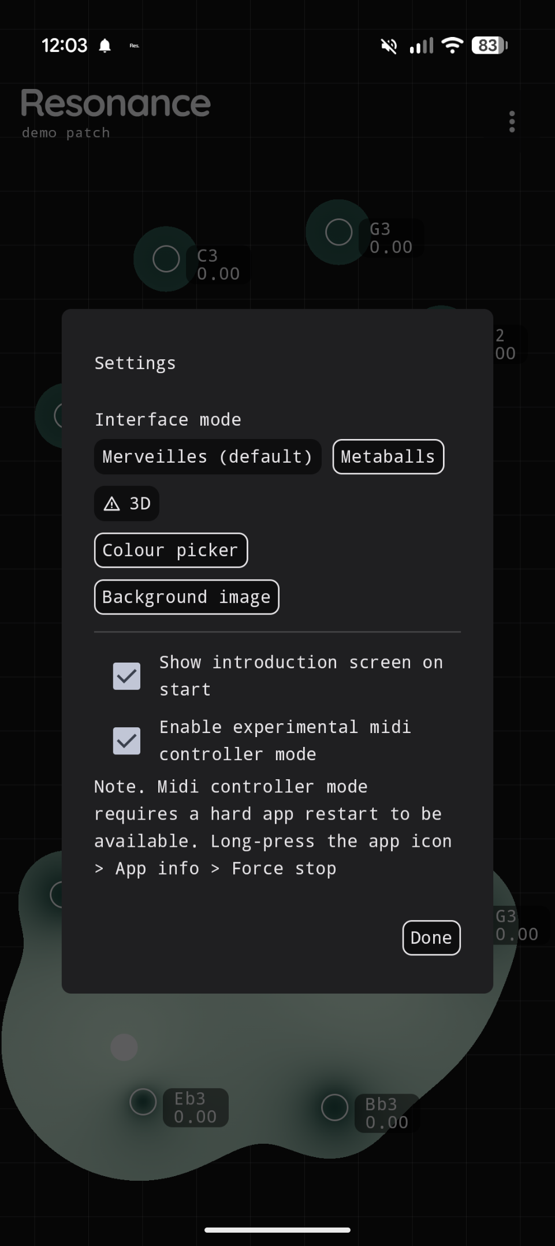Tap the C3 0.00 value label
The image size is (555, 1246).
(x=218, y=265)
